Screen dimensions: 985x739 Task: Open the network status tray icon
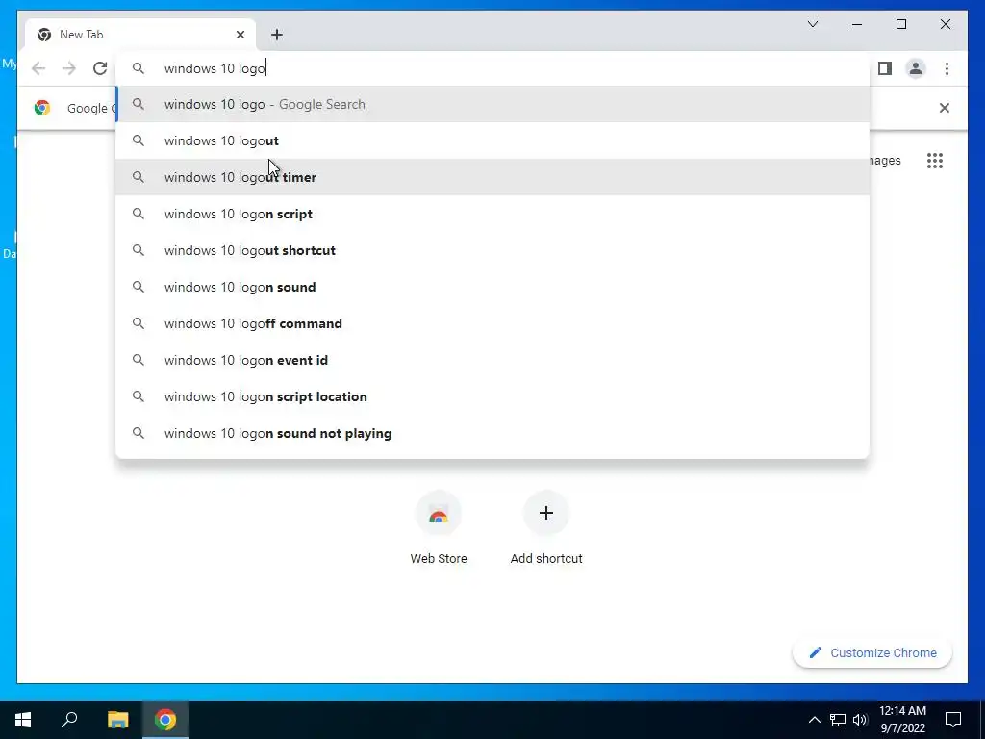click(x=838, y=720)
